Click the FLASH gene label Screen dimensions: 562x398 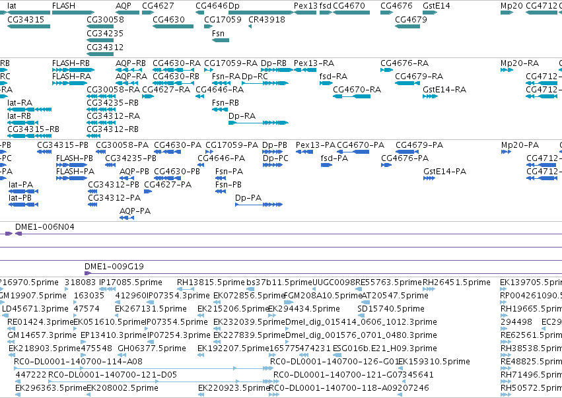pyautogui.click(x=63, y=6)
